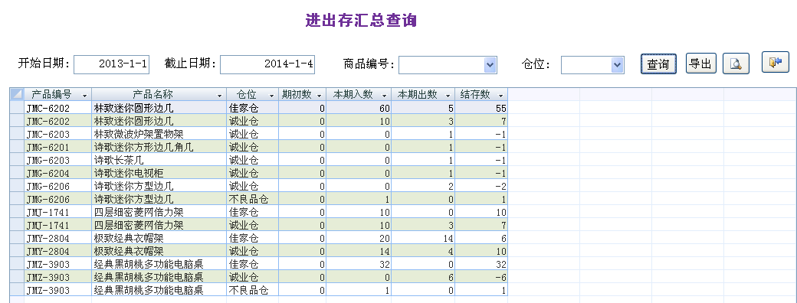
Task: Open the 期初数 column filter arrow
Action: (320, 96)
